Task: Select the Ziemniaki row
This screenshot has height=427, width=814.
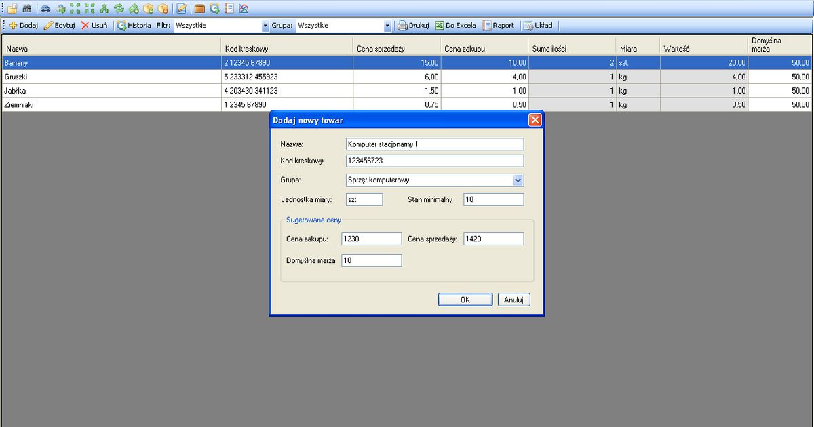Action: (407, 105)
